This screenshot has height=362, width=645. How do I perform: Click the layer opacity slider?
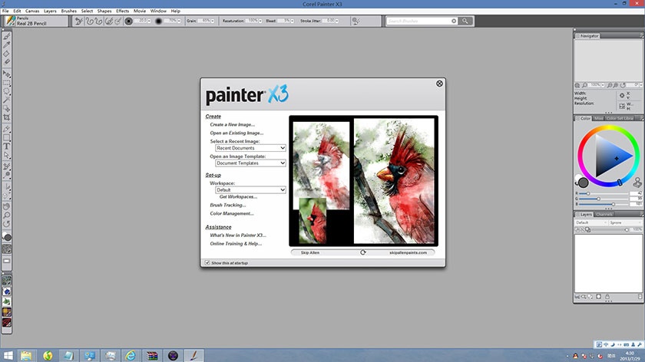click(611, 229)
